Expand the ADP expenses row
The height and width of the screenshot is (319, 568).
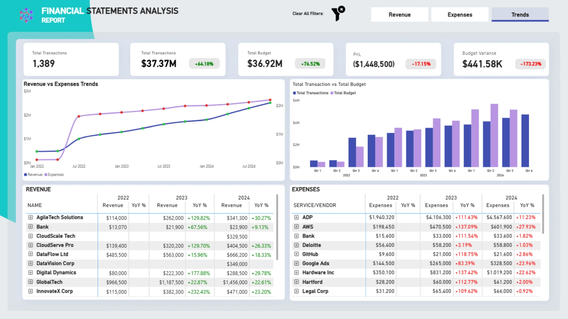296,217
